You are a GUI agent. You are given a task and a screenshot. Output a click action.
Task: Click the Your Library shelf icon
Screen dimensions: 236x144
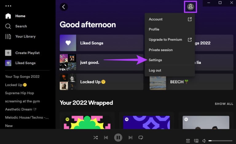pos(8,36)
